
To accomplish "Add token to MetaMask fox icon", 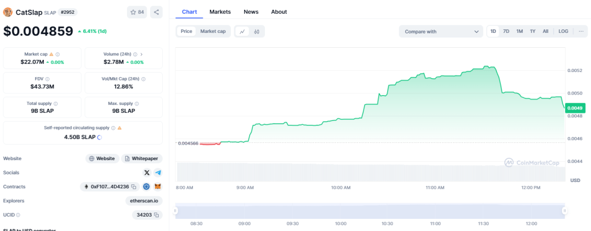I will click(x=158, y=187).
